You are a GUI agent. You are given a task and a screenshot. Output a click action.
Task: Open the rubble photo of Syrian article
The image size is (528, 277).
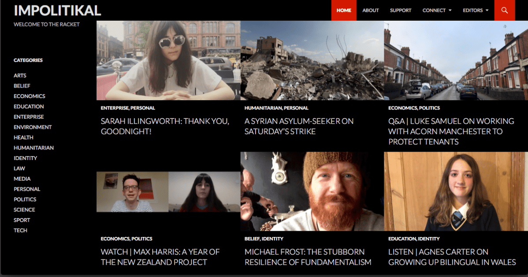pos(312,60)
